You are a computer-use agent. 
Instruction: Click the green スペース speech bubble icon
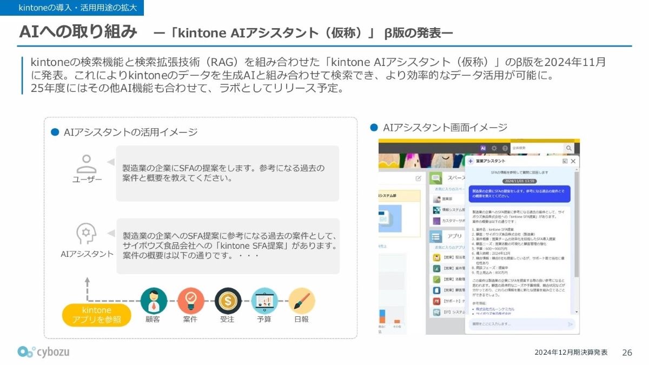click(436, 178)
